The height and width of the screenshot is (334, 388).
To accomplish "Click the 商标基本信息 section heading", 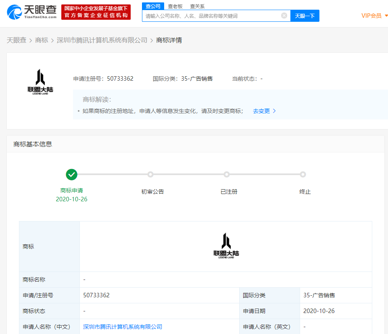I will [x=33, y=144].
